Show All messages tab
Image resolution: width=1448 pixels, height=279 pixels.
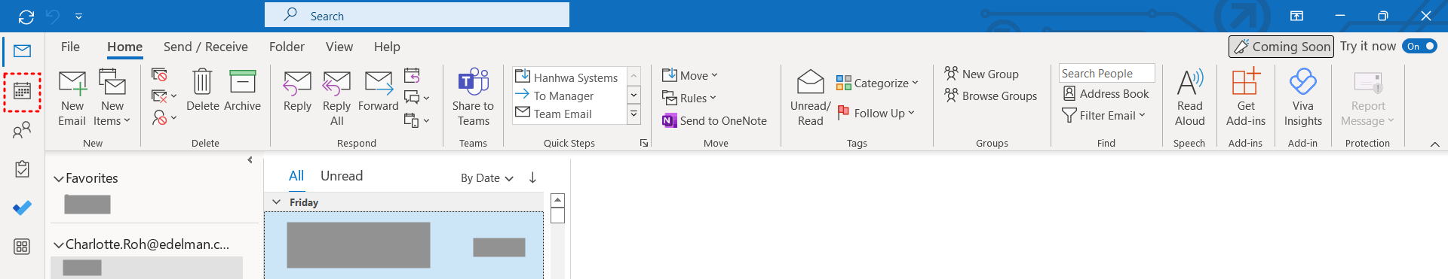[296, 176]
